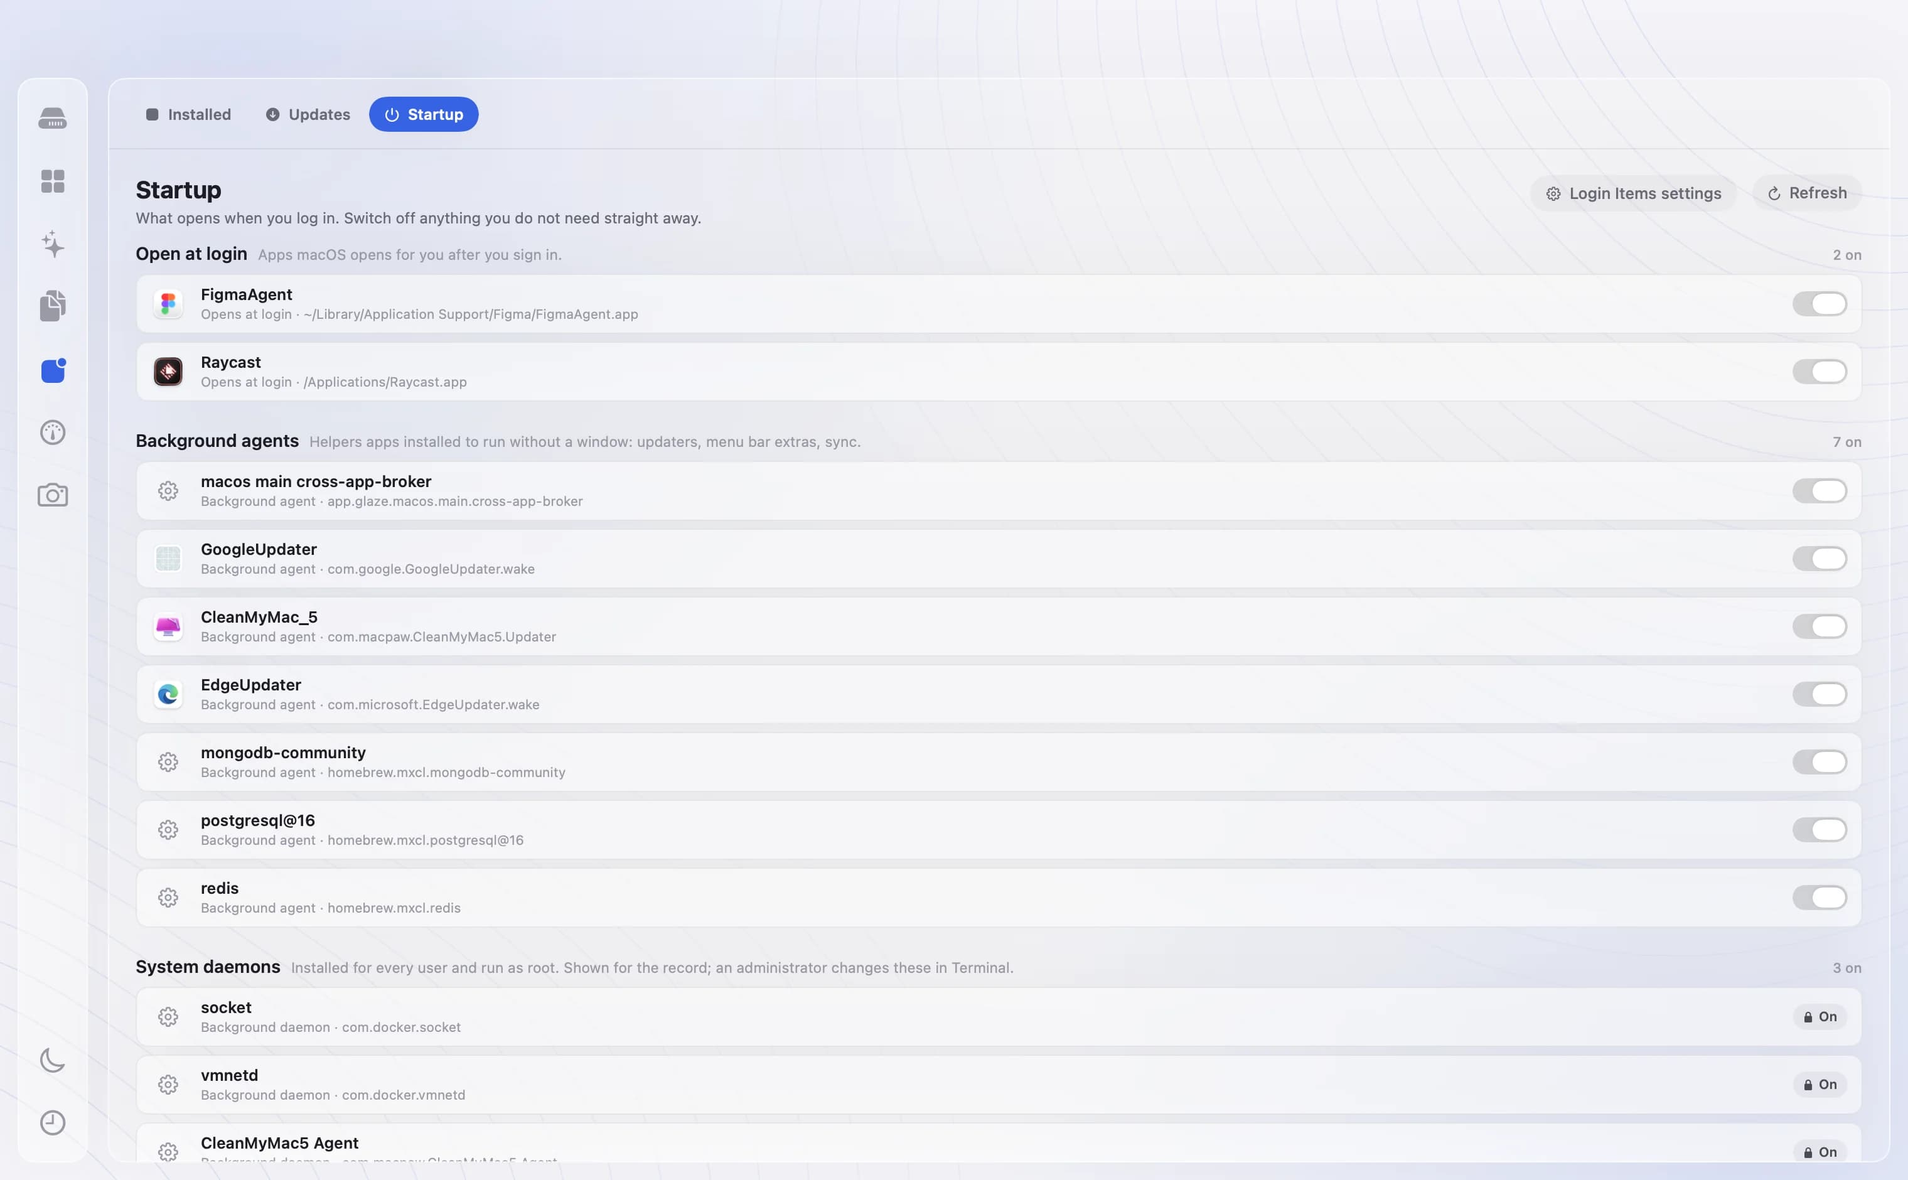
Task: Open the camera sidebar icon
Action: coord(52,495)
